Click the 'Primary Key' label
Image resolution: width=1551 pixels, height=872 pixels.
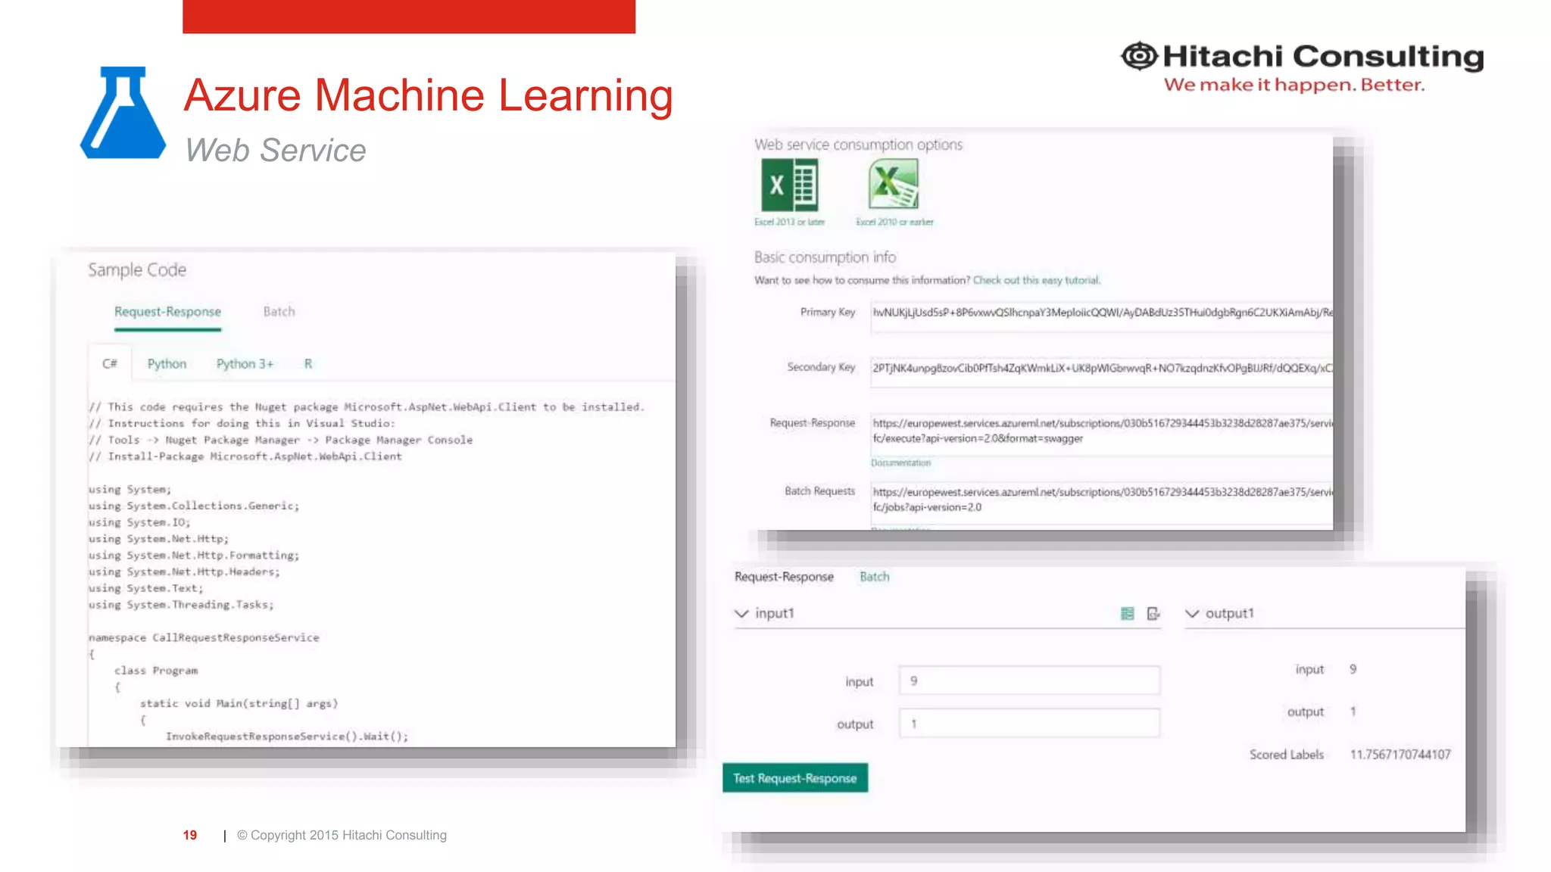(828, 312)
